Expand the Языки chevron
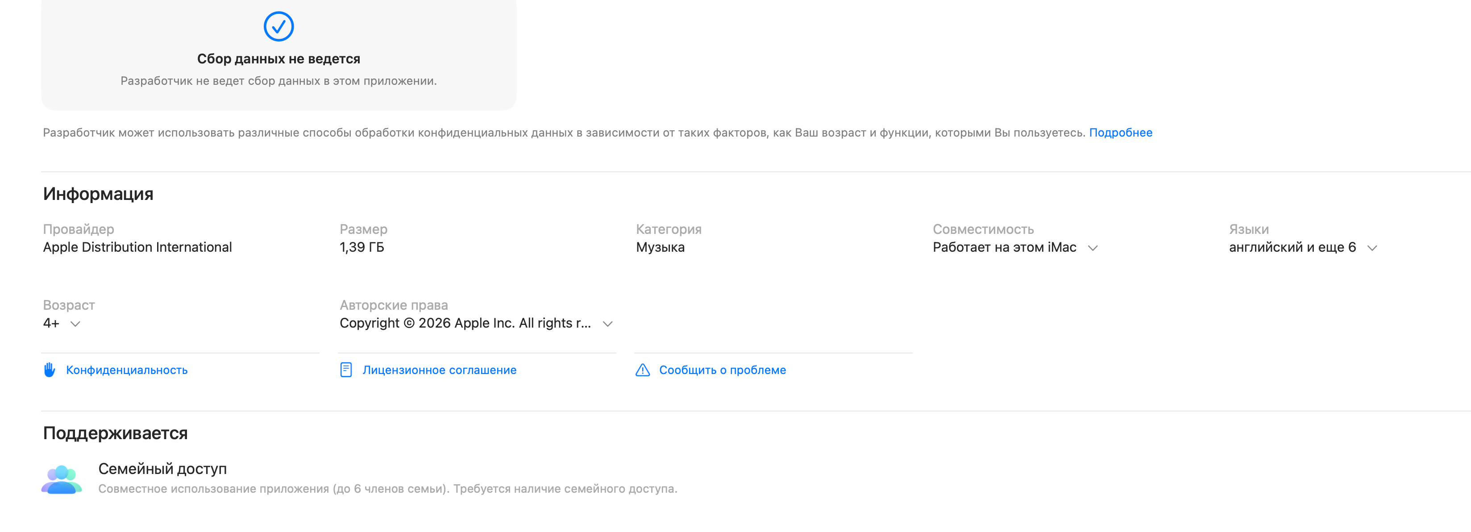 pos(1371,248)
